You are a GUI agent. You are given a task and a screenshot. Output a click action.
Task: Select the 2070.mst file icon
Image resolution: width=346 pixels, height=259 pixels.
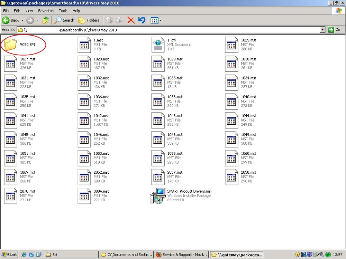coord(11,196)
